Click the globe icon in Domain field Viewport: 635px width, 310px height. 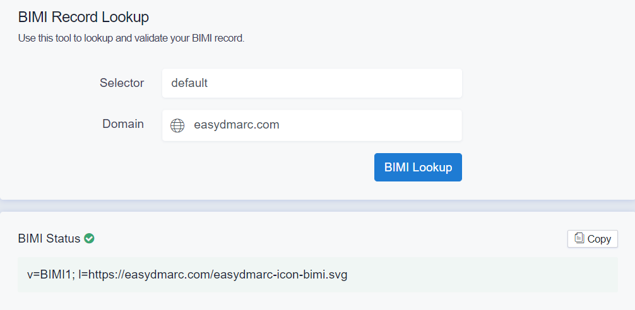[177, 125]
